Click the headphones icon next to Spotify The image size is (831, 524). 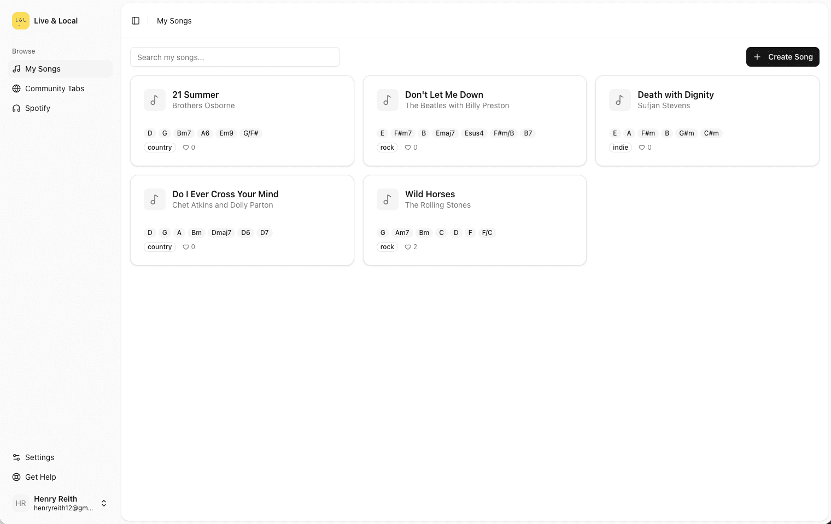(x=16, y=108)
